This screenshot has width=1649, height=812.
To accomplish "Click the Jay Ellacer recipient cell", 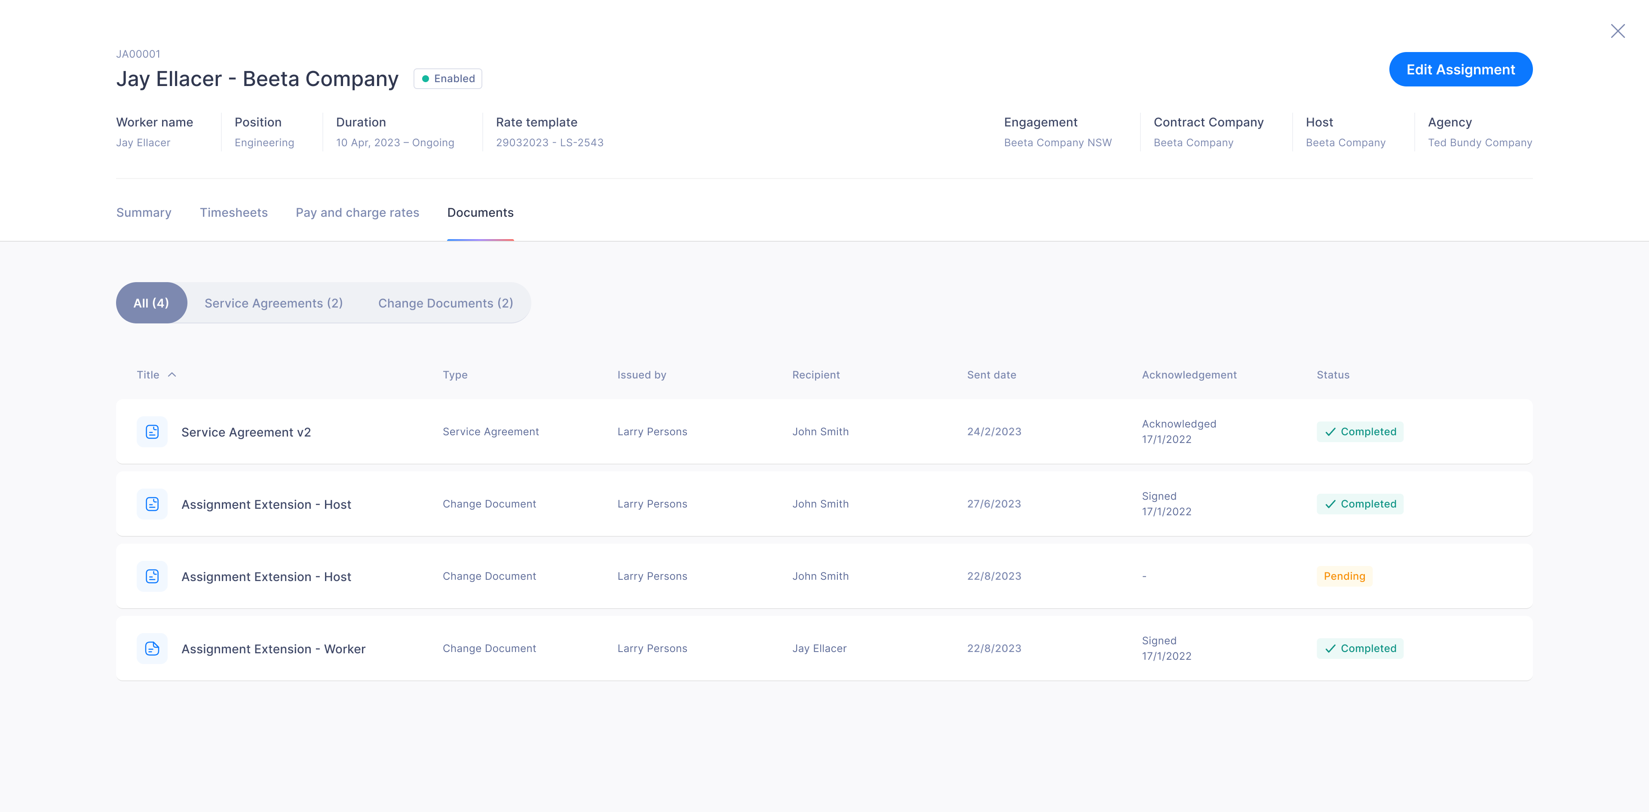I will [x=819, y=649].
